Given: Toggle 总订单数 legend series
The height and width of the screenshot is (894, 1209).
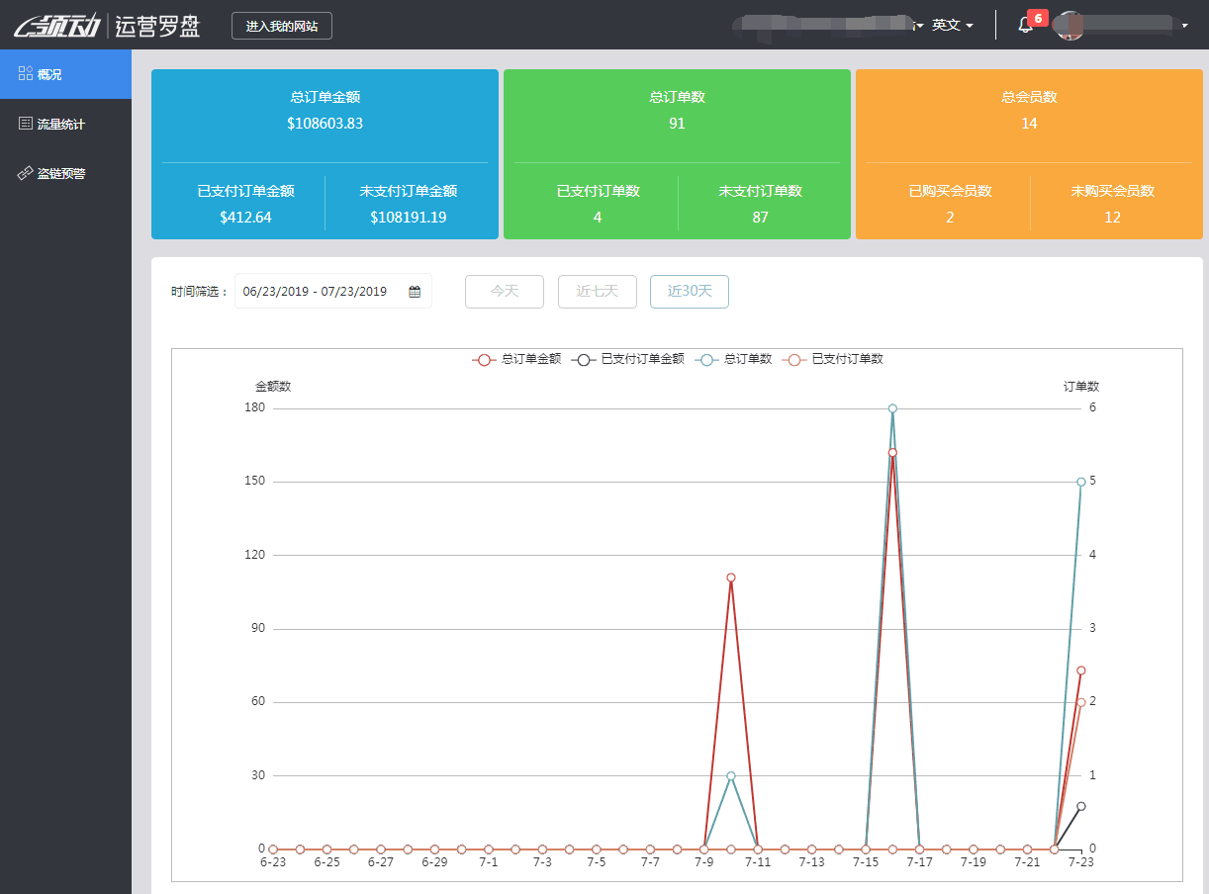Looking at the screenshot, I should tap(733, 359).
